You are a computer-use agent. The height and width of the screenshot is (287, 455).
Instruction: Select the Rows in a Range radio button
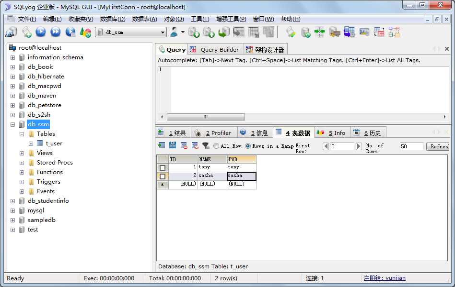click(x=248, y=146)
